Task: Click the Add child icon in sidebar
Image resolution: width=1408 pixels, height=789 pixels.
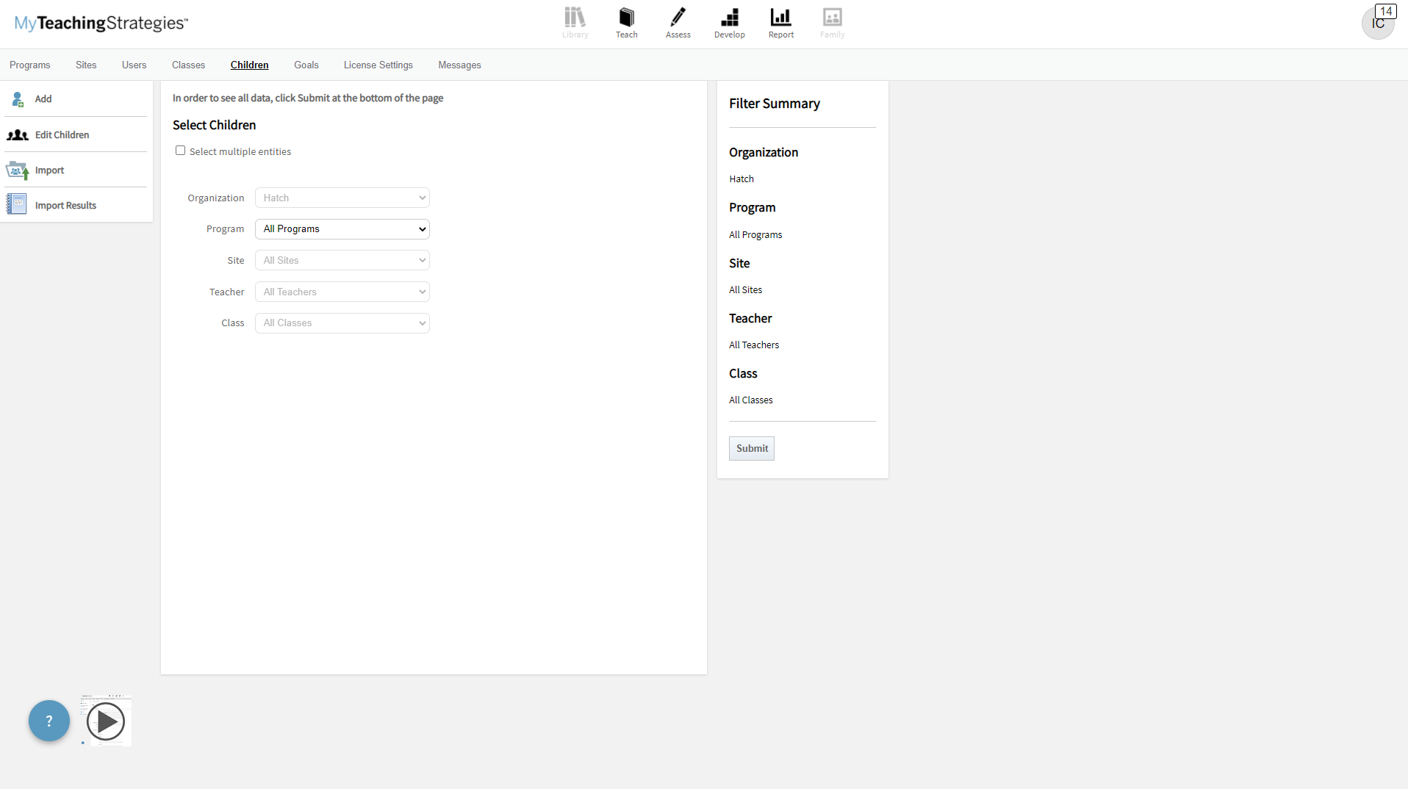Action: point(18,99)
